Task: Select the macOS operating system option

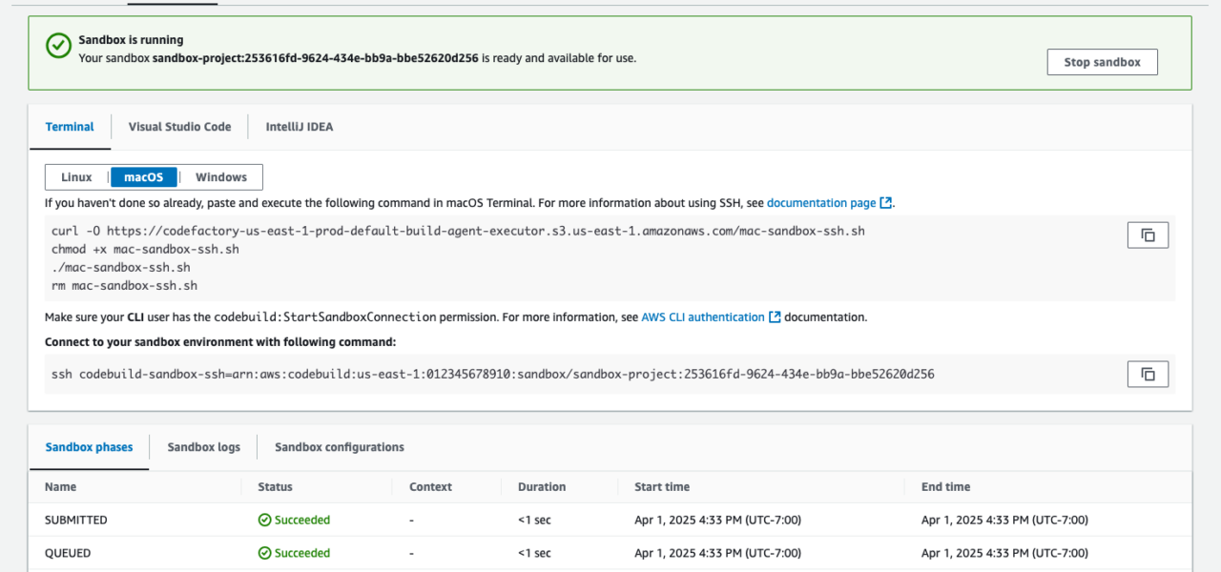Action: (x=143, y=177)
